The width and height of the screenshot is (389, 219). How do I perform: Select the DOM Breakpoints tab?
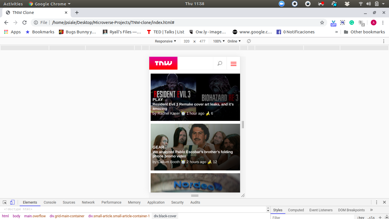point(351,210)
